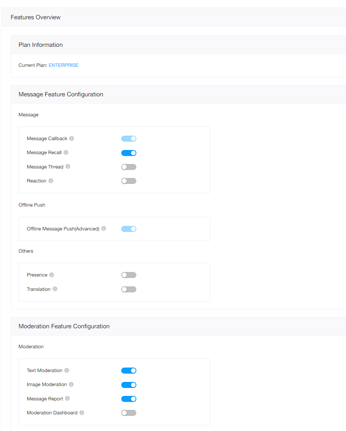Click info icon next to Message Callback

(x=71, y=138)
